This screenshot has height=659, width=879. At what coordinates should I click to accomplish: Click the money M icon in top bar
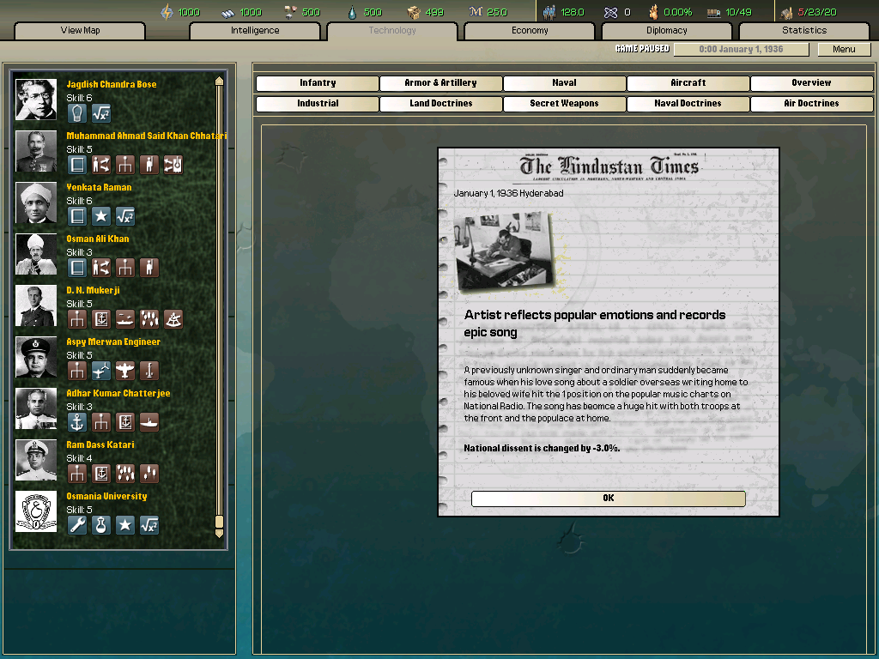click(x=476, y=12)
